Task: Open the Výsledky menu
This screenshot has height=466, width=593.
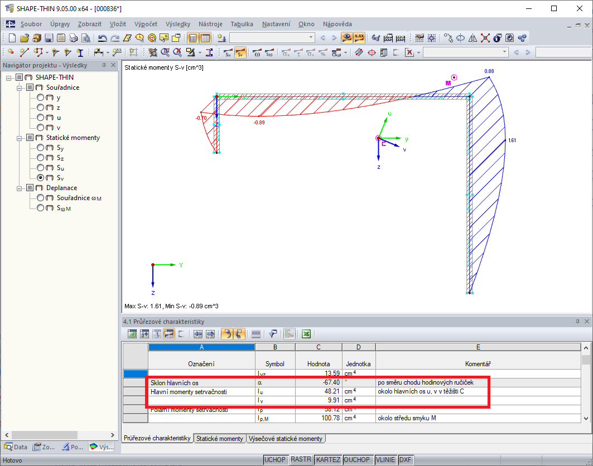Action: coord(178,24)
